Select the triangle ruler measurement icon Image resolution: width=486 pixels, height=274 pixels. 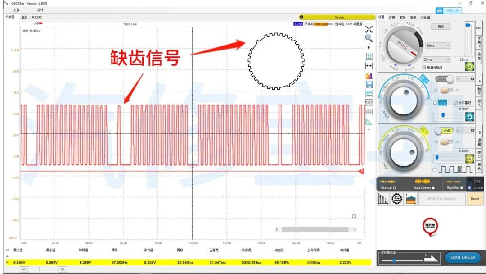(369, 121)
